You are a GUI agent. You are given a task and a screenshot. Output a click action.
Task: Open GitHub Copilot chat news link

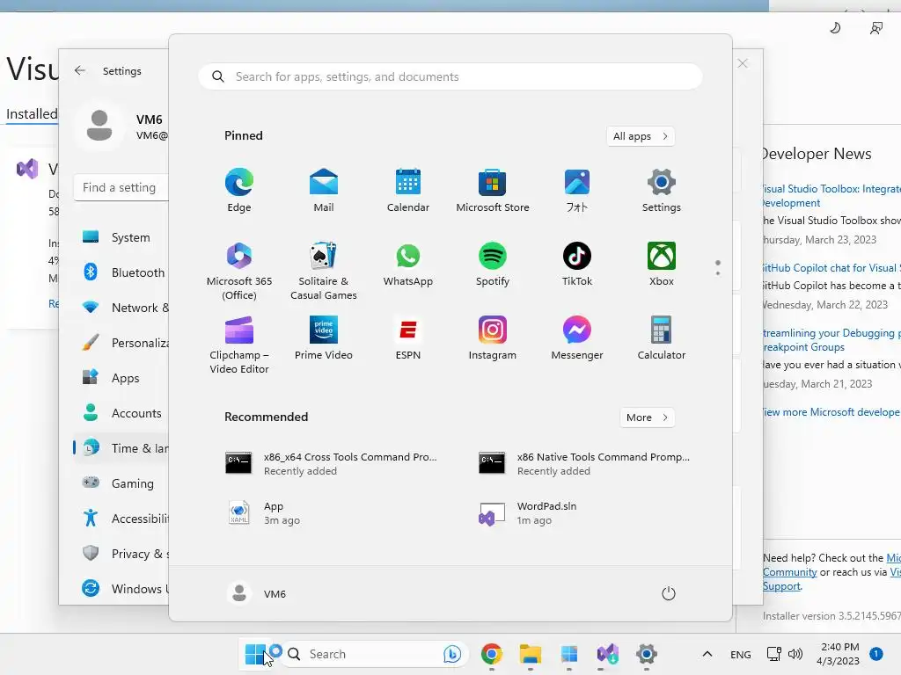(x=831, y=268)
